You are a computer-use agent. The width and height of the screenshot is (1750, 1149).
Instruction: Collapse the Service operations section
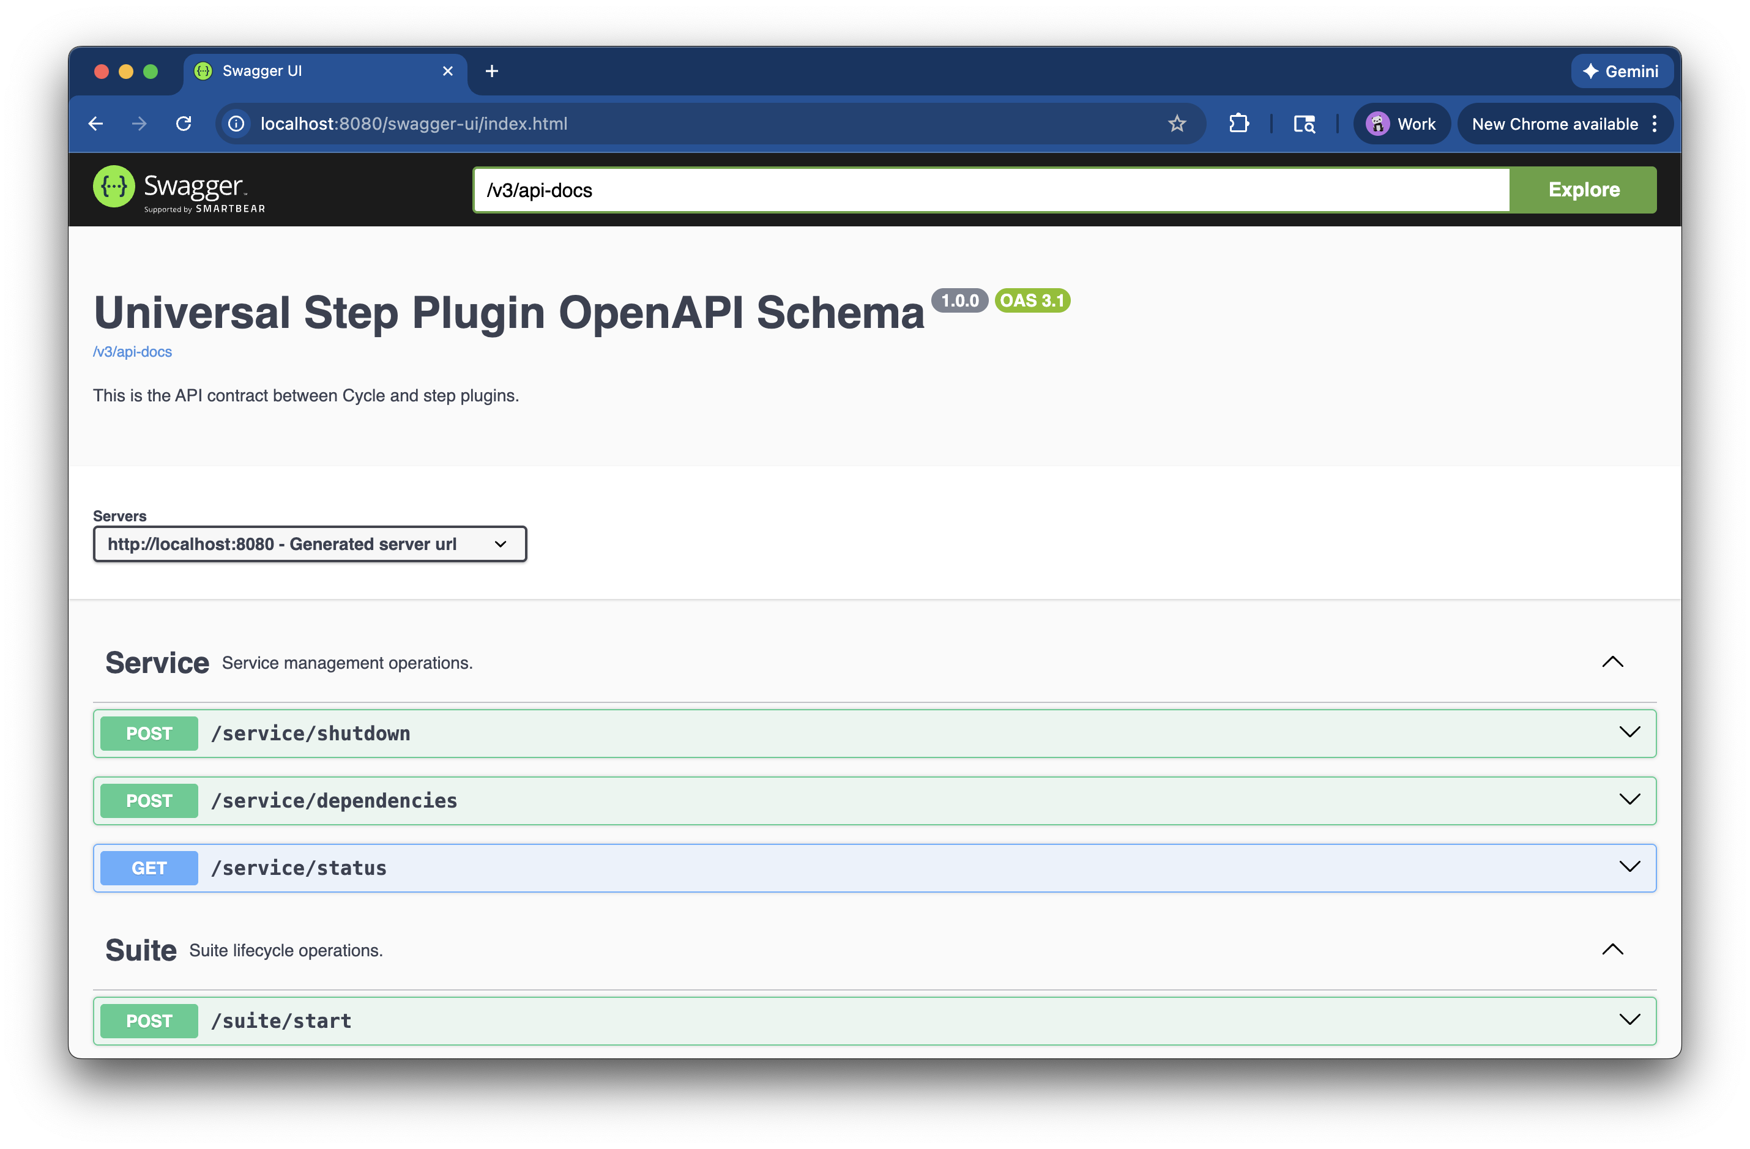(1612, 661)
